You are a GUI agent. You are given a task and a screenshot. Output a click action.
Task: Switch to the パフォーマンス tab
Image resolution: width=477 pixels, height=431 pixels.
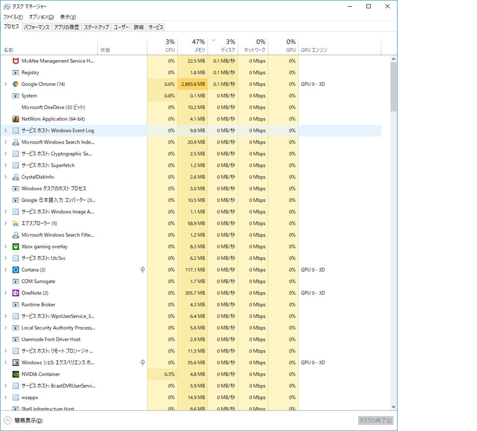[36, 27]
